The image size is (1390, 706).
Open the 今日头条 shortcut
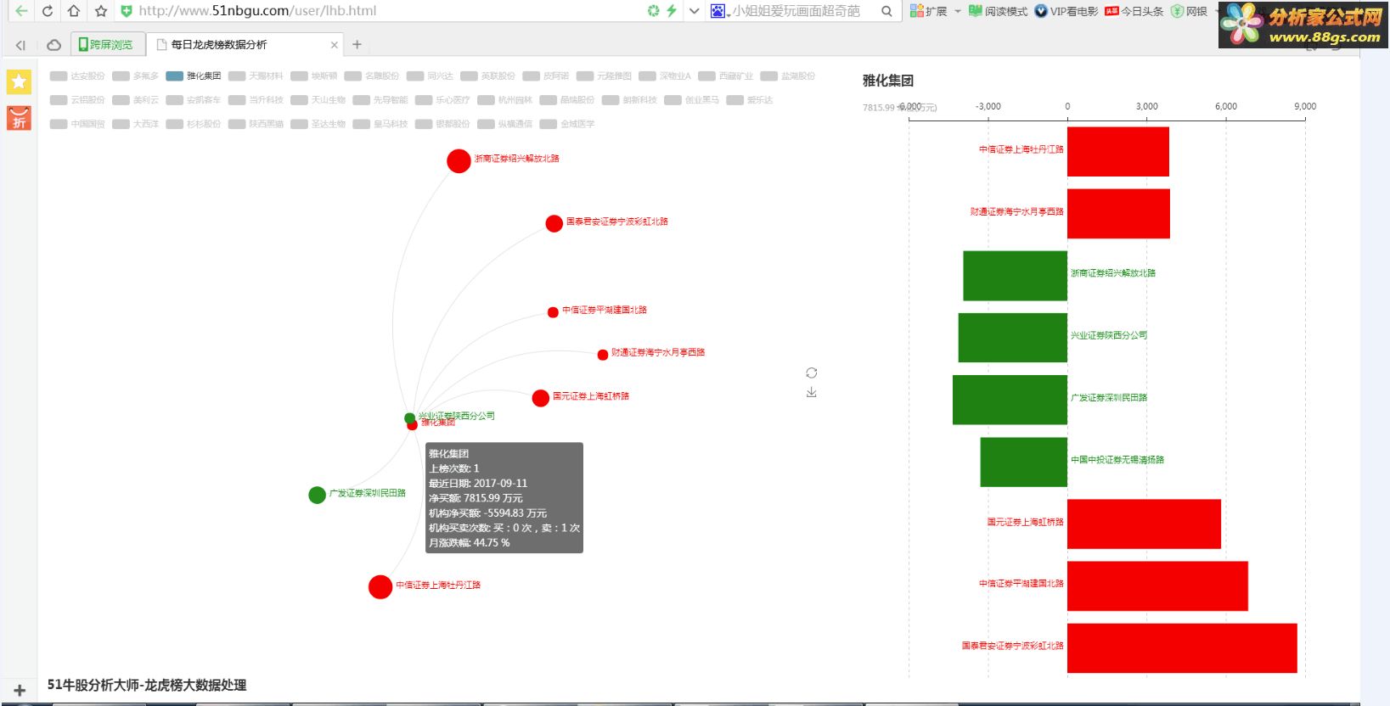coord(1134,11)
